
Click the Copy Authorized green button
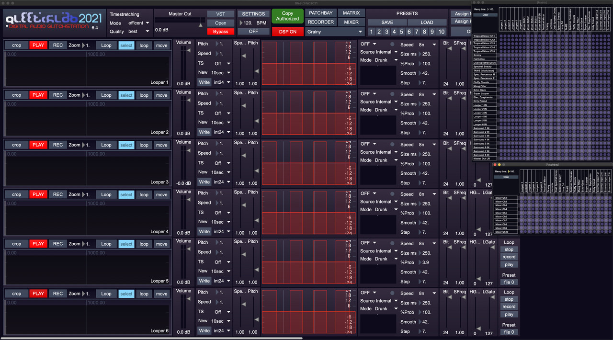coord(287,16)
